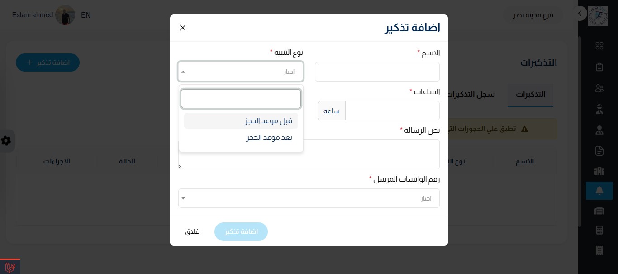Open the 'رقم الواتساب المرسل' dropdown
The height and width of the screenshot is (274, 618).
(x=309, y=198)
